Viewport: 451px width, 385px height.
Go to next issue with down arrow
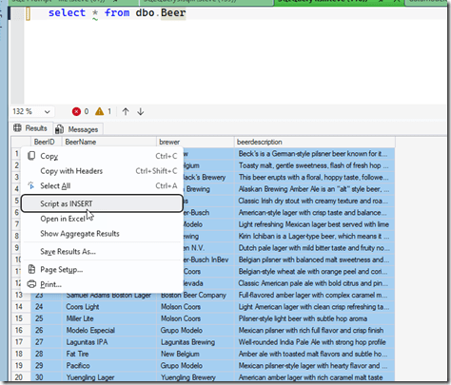click(141, 111)
